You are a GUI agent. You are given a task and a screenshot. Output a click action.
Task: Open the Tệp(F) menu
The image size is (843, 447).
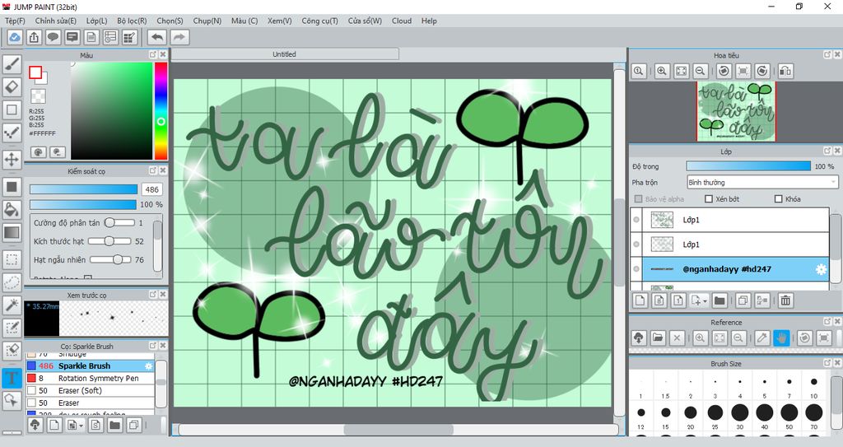pyautogui.click(x=15, y=21)
